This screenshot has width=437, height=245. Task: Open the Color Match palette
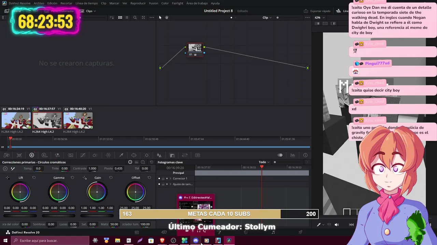coord(19,155)
